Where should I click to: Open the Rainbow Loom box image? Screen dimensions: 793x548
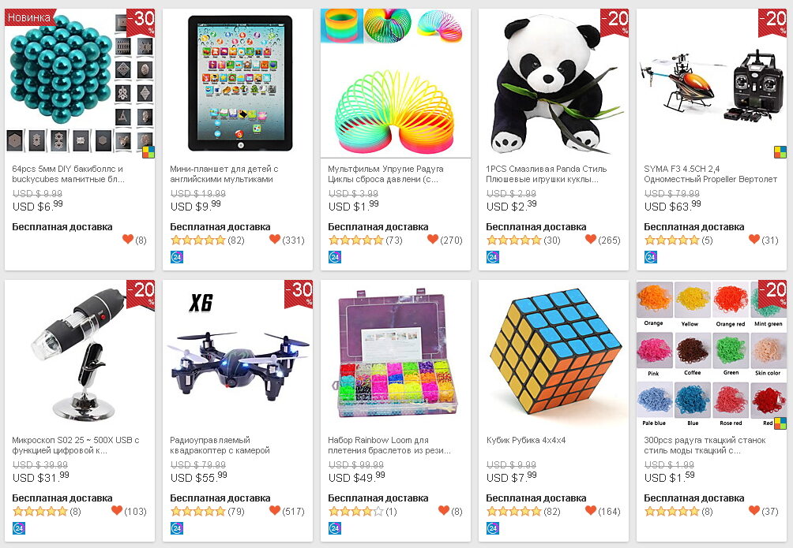point(396,355)
